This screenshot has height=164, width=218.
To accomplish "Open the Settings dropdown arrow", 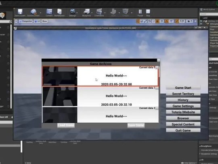I will [x=77, y=13].
